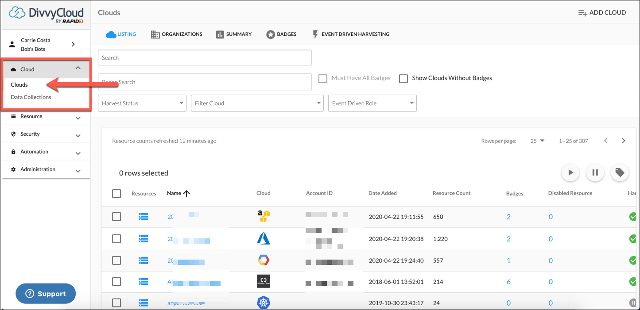Viewport: 640px width, 310px height.
Task: Open badges count 2 in the 1,220-count row
Action: click(x=508, y=239)
